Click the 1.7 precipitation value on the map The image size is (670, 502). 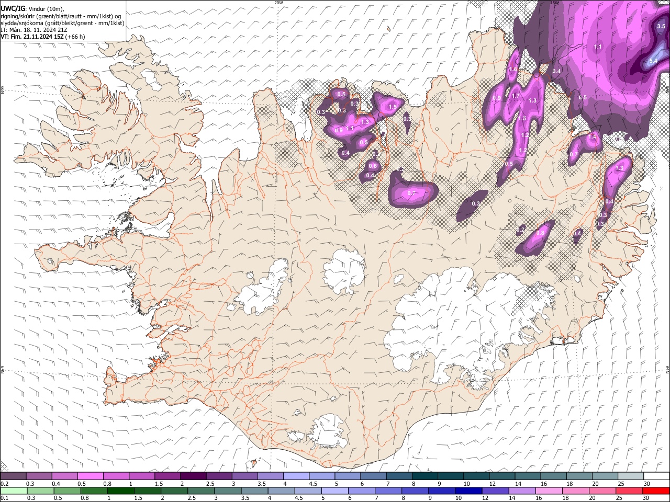coord(516,96)
